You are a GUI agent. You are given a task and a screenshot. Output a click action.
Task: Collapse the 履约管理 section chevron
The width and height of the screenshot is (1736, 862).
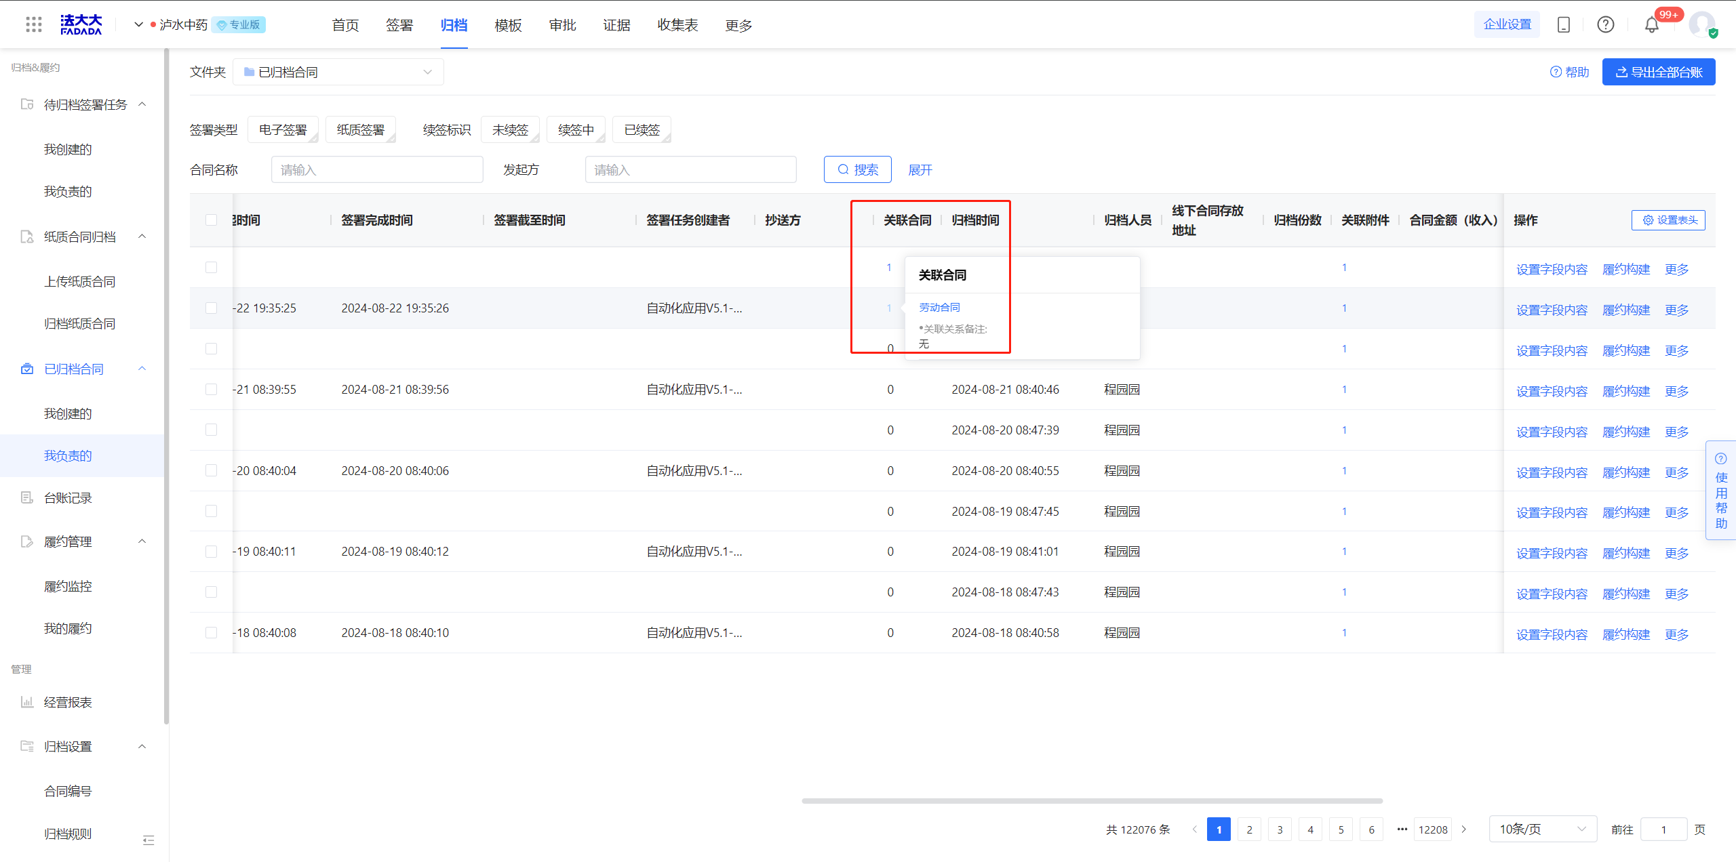click(x=142, y=541)
